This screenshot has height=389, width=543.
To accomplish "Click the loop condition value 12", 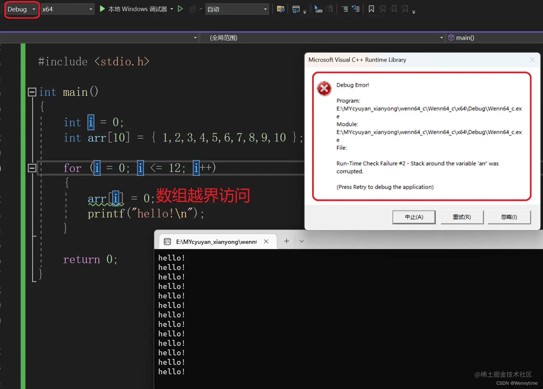I will tap(175, 168).
